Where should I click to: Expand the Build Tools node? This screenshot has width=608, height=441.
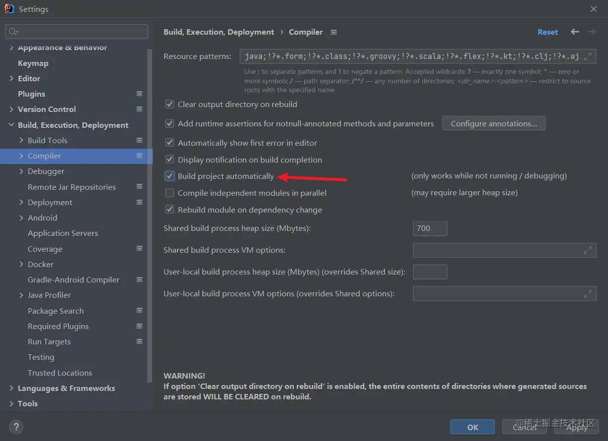click(21, 140)
